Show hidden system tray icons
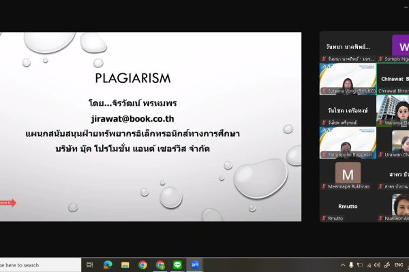Image resolution: width=409 pixels, height=272 pixels. 343,265
